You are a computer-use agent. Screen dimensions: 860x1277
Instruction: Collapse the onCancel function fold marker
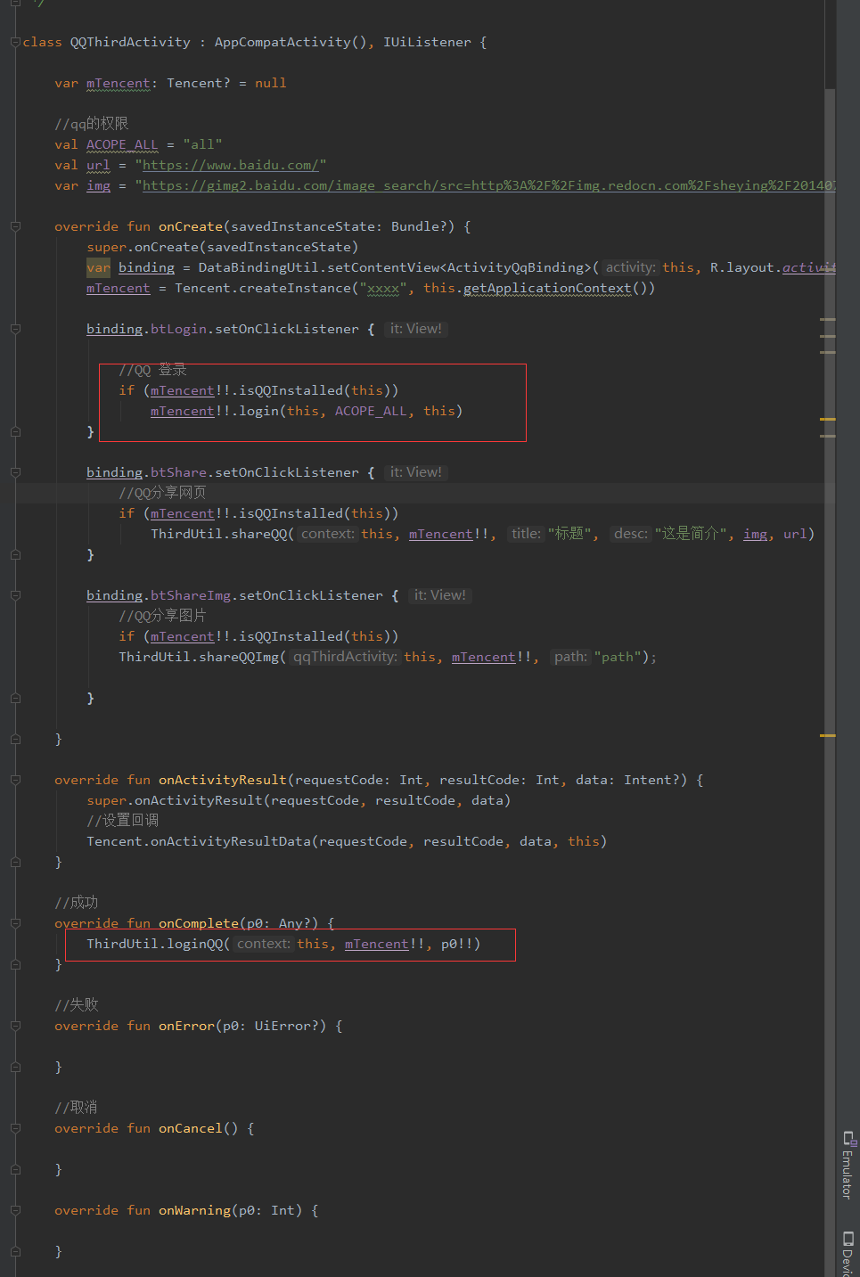coord(15,1128)
